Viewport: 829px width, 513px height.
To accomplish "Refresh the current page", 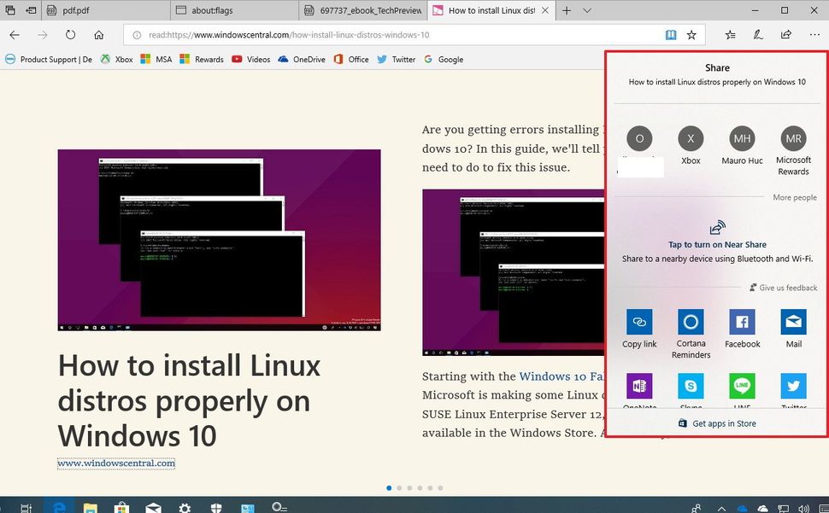I will tap(71, 35).
